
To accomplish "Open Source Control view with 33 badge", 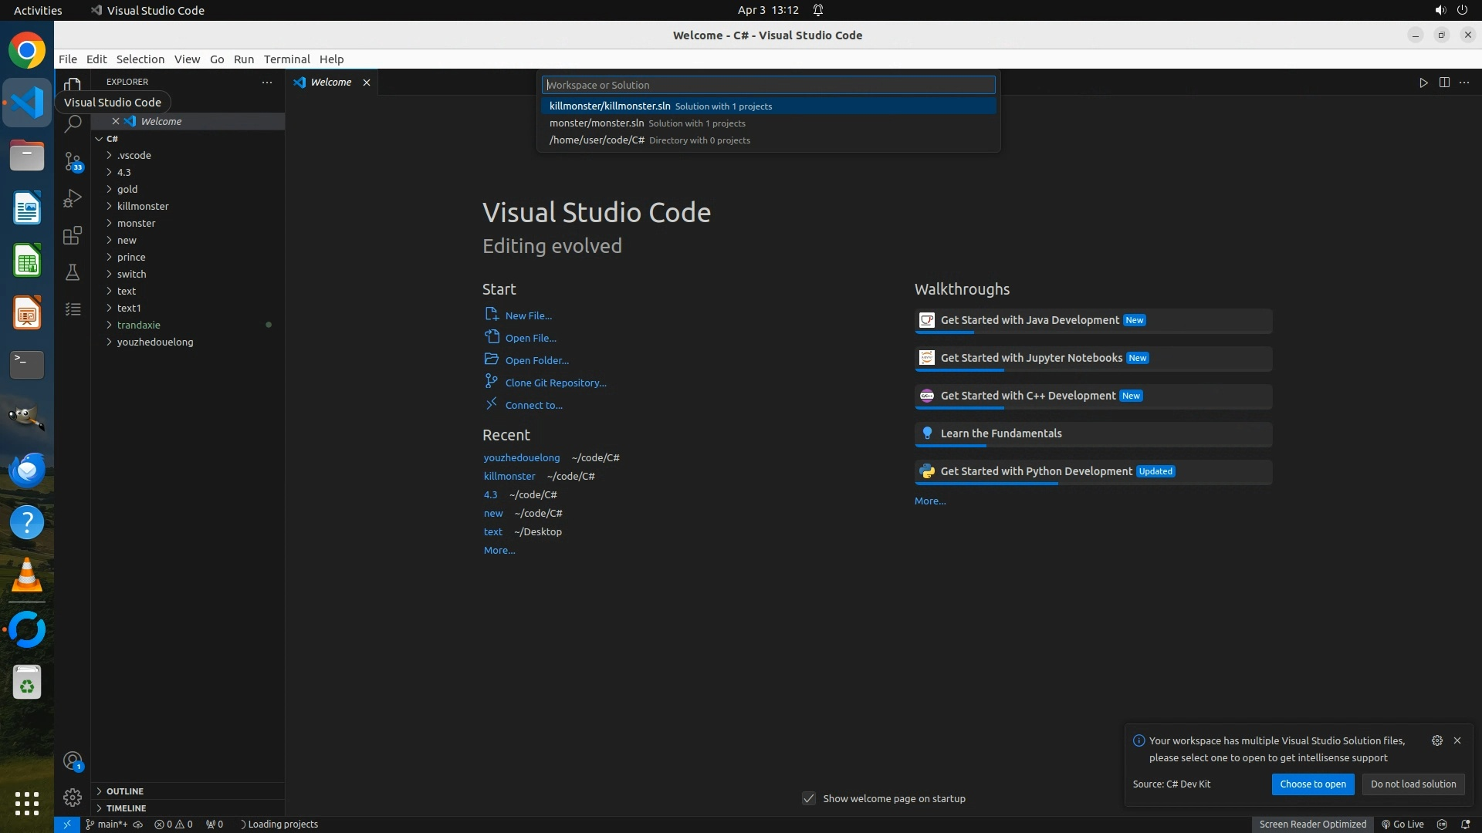I will 73,161.
